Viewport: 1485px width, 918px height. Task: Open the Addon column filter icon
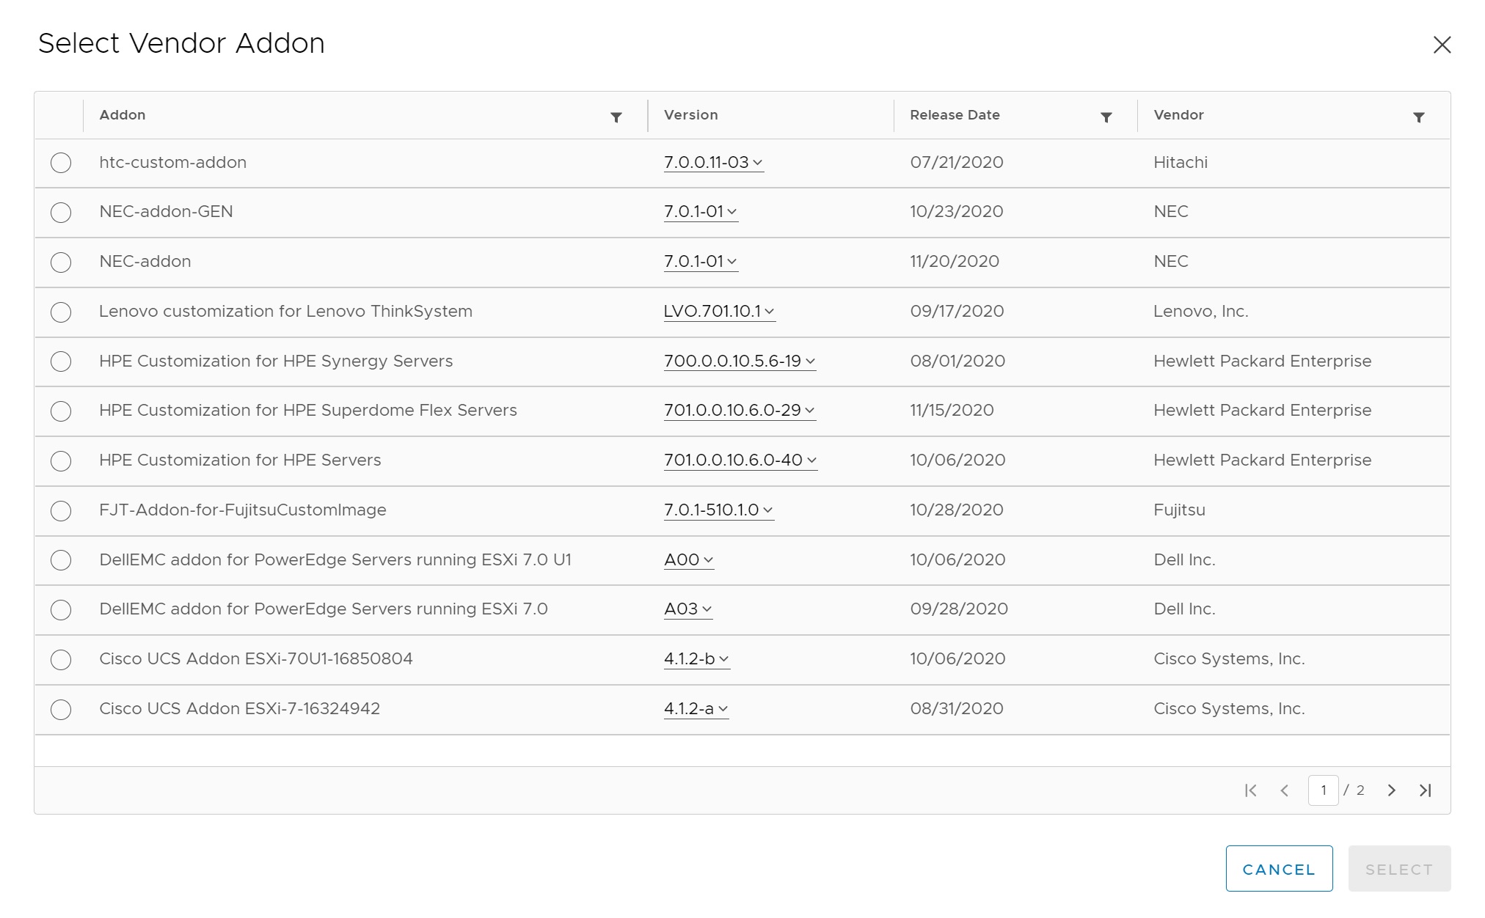click(616, 117)
